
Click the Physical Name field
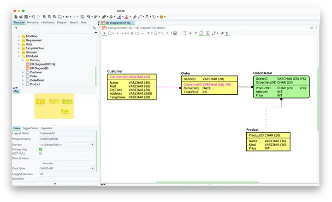click(67, 139)
